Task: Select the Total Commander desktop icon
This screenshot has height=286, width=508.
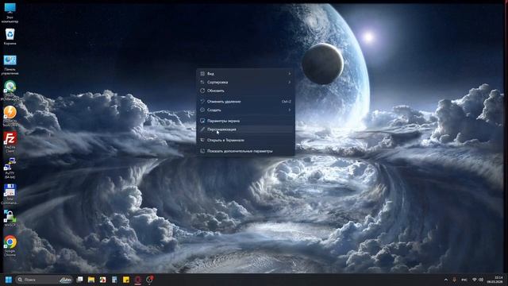Action: click(x=10, y=194)
